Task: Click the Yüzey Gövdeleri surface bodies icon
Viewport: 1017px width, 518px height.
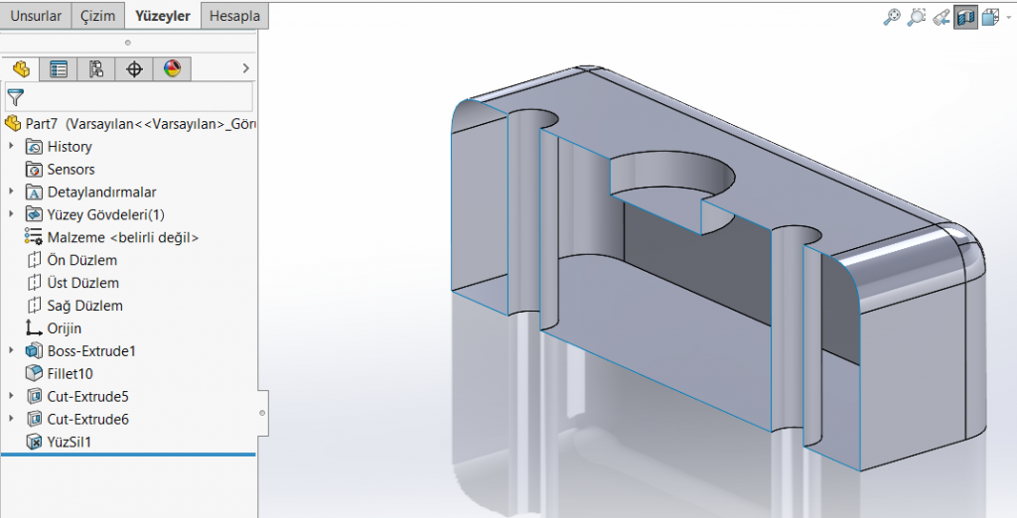Action: click(34, 214)
